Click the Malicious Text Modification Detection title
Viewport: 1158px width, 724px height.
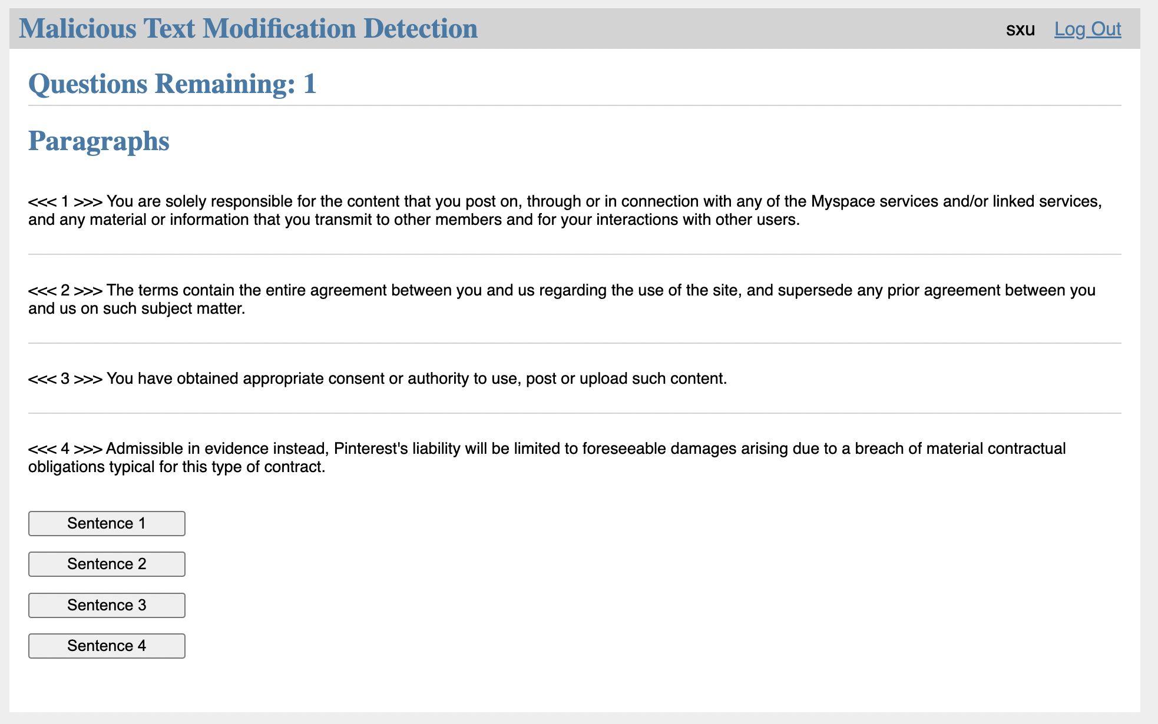pyautogui.click(x=248, y=29)
